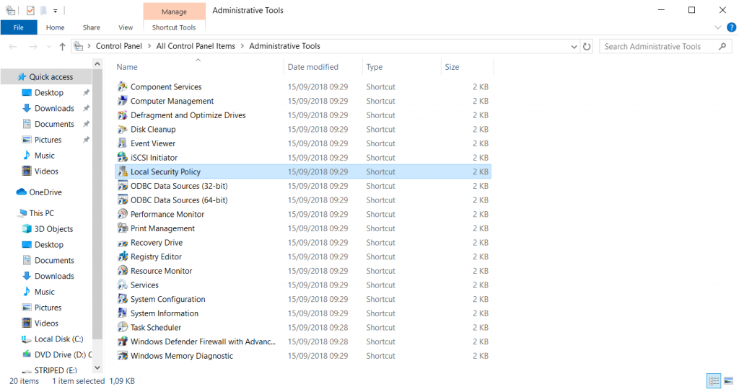739x389 pixels.
Task: Select the Windows Defender Firewall icon
Action: (123, 341)
